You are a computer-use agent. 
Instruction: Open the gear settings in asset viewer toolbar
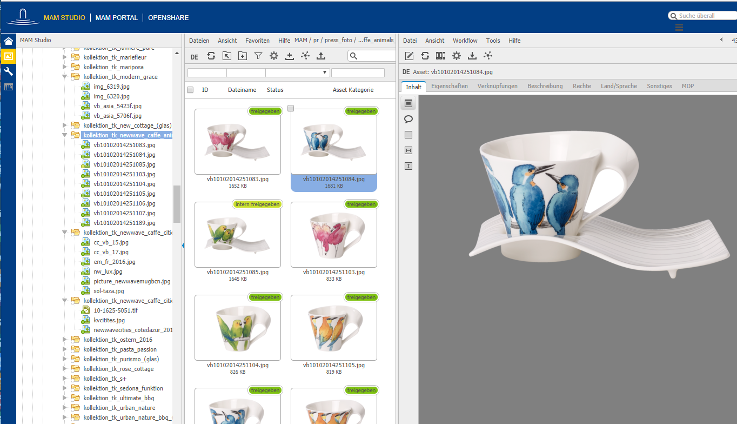(x=457, y=56)
